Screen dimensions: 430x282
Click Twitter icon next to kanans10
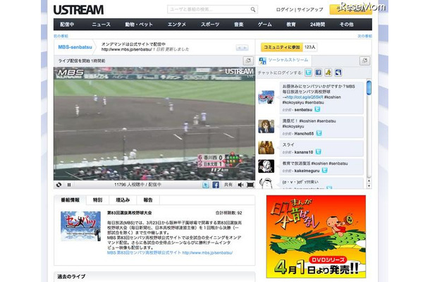tap(318, 152)
